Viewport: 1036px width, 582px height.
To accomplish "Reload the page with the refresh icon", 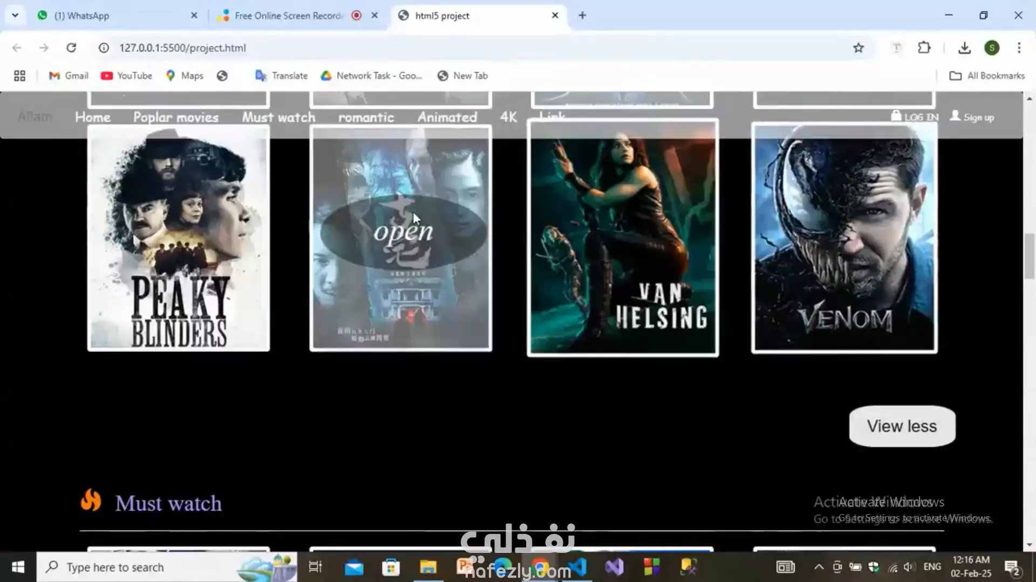I will pos(71,48).
